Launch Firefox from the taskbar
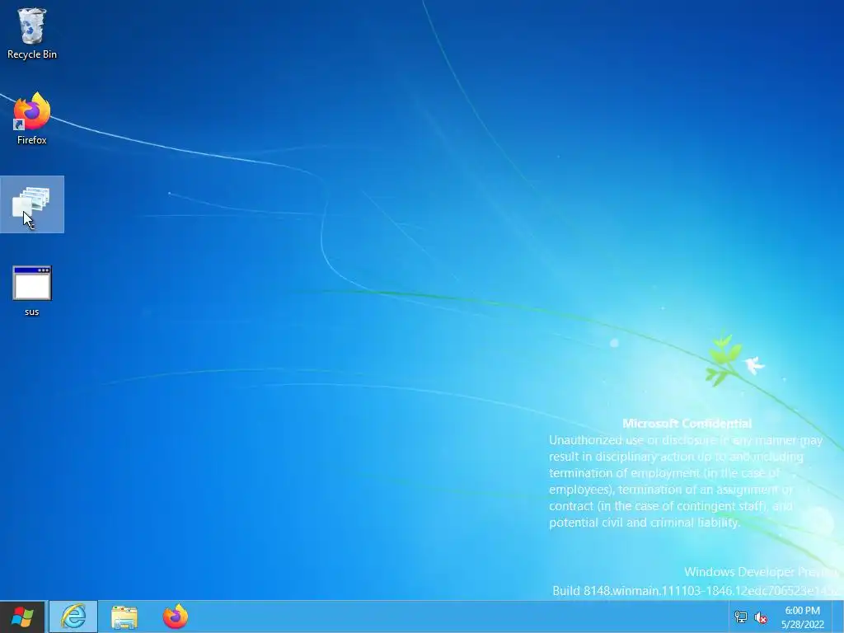 176,617
